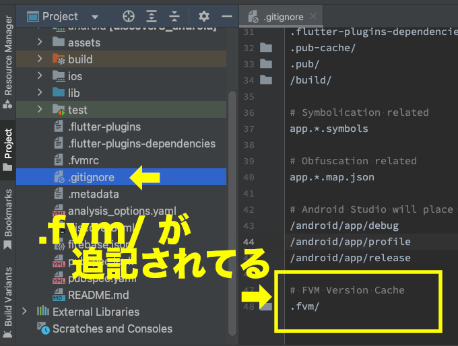Viewport: 458px width, 346px height.
Task: Select the assets folder icon
Action: [59, 42]
